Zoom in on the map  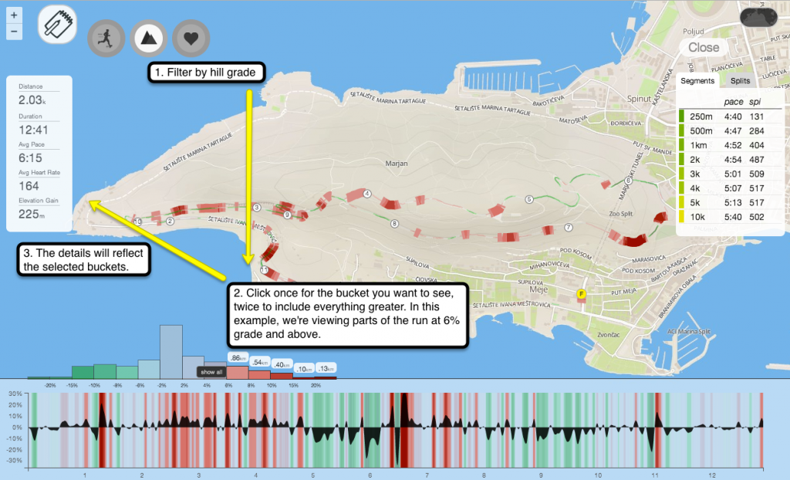[x=14, y=15]
